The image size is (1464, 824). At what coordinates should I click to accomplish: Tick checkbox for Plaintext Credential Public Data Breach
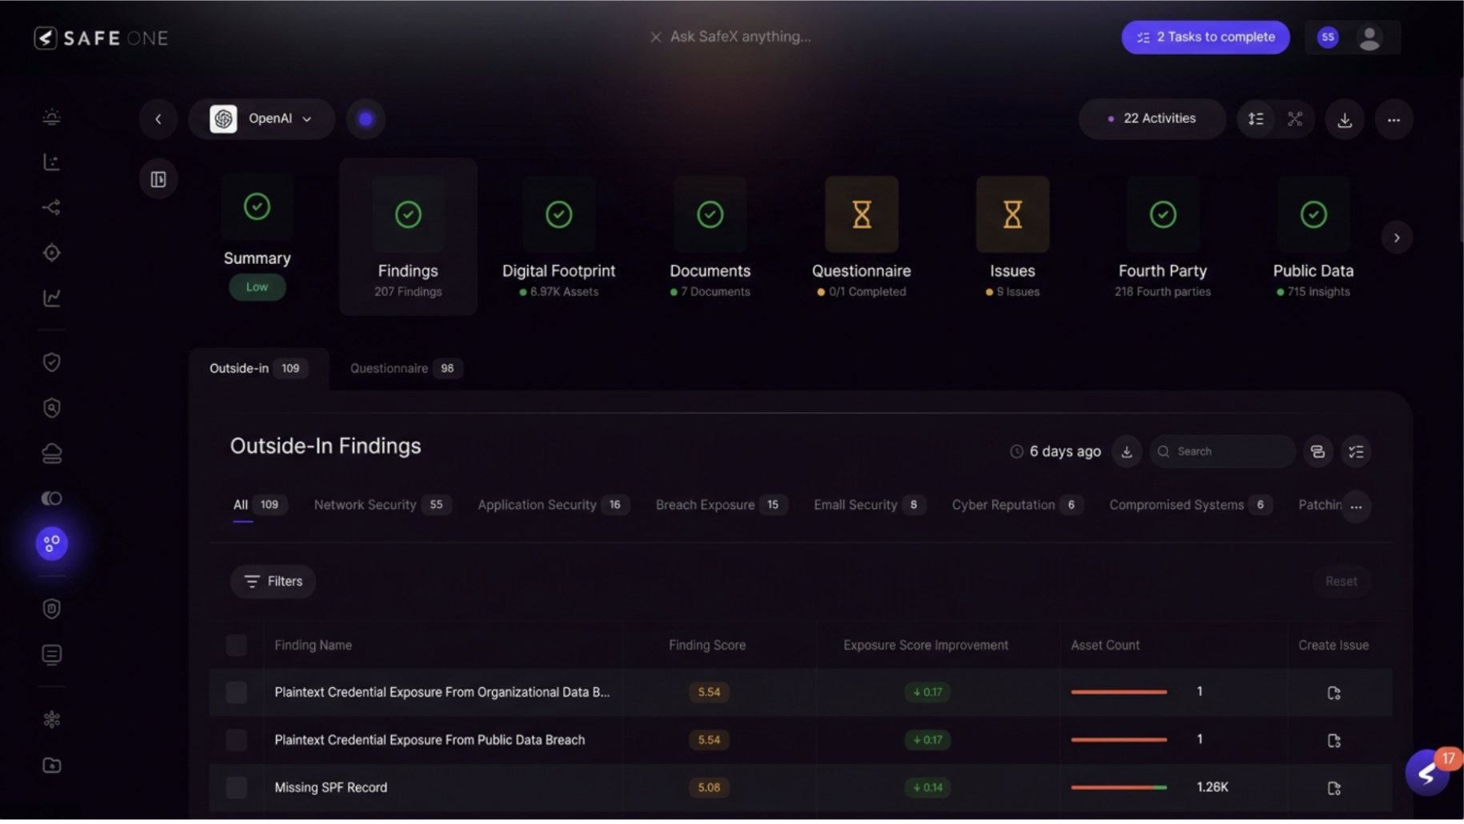click(x=236, y=740)
